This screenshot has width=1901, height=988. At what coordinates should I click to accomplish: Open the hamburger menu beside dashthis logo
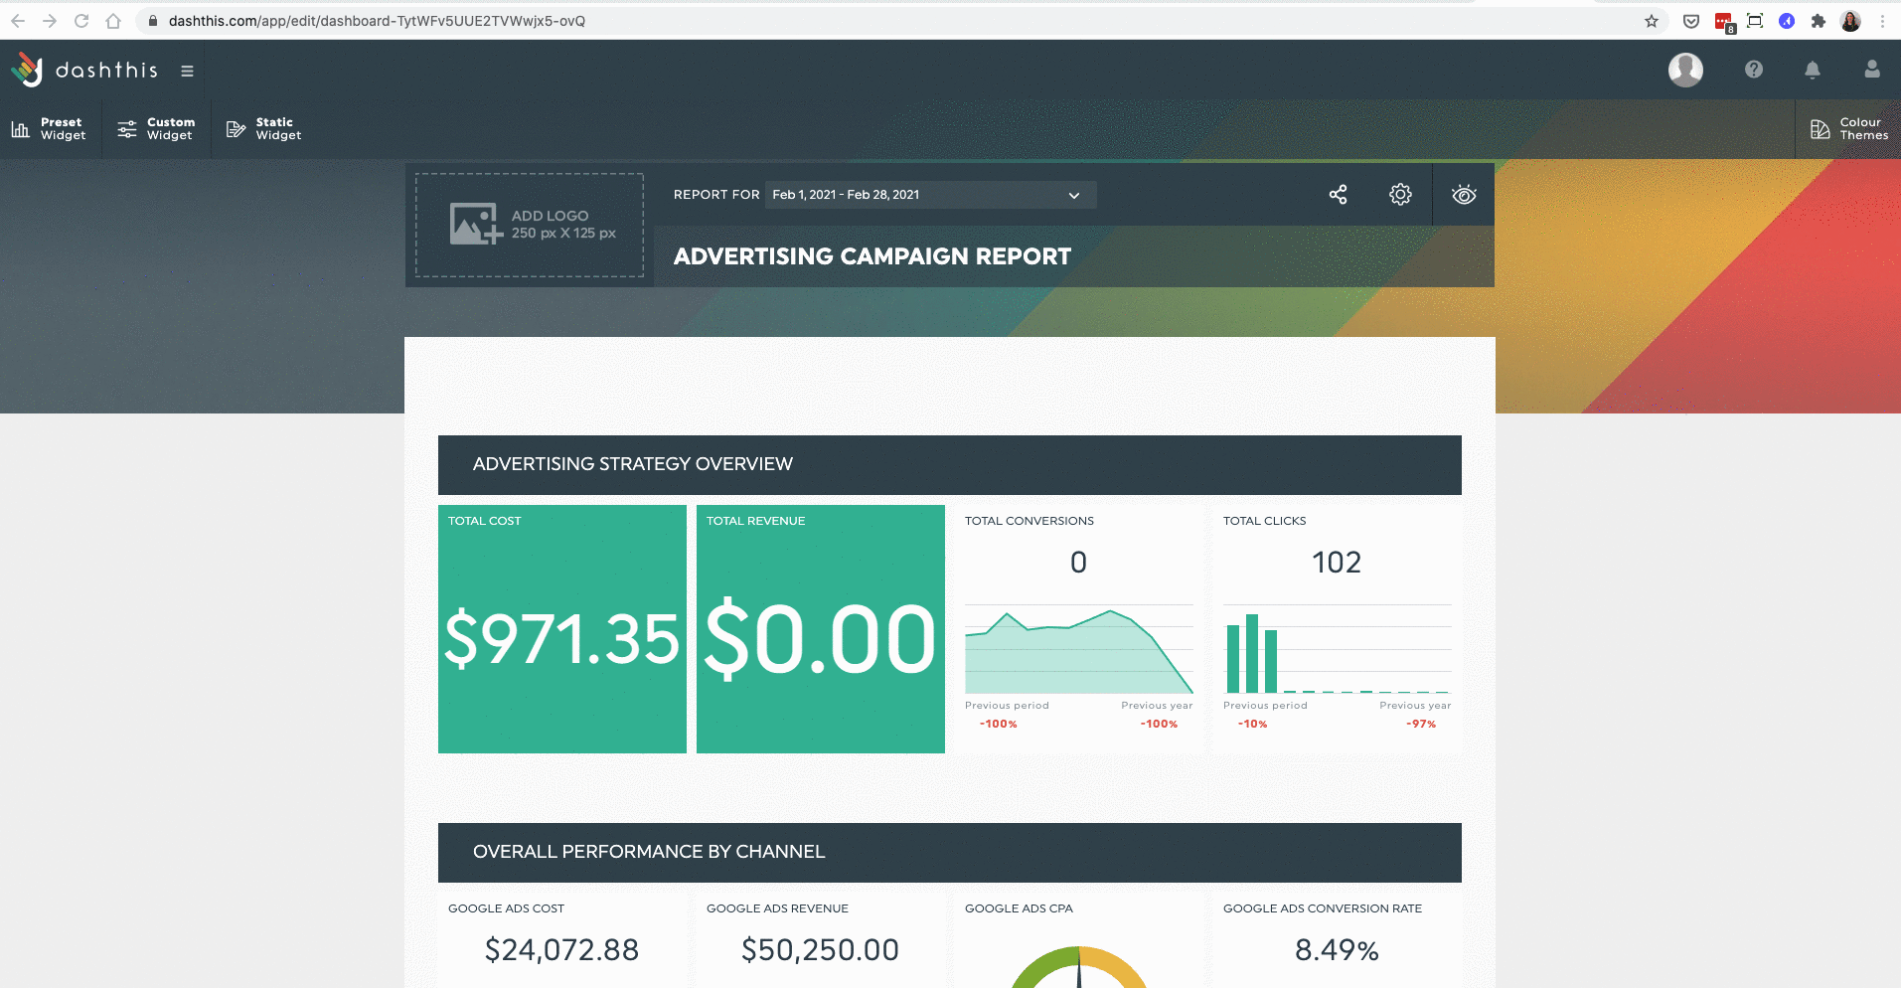tap(187, 71)
